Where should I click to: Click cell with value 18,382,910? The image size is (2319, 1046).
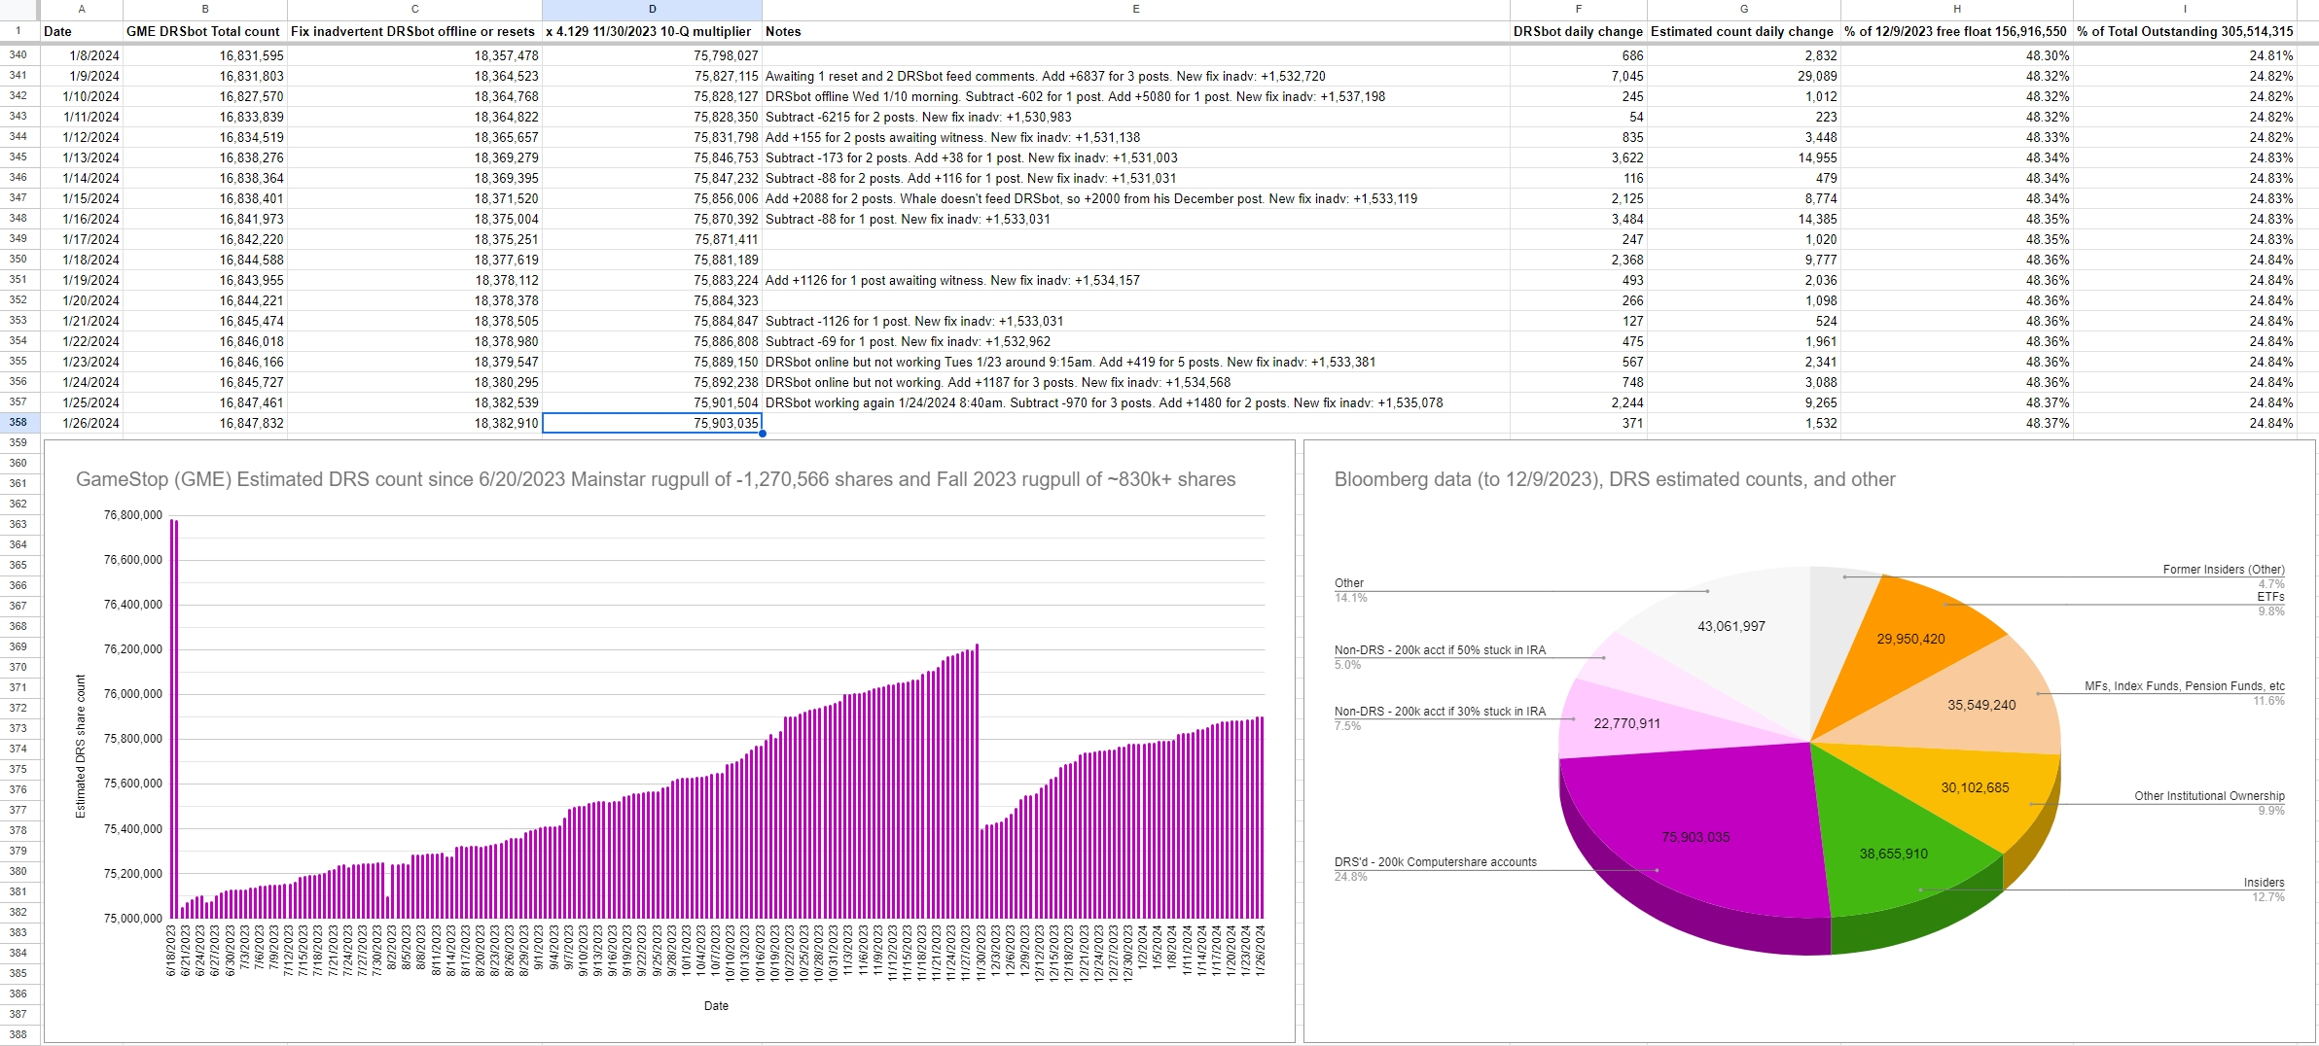click(414, 423)
